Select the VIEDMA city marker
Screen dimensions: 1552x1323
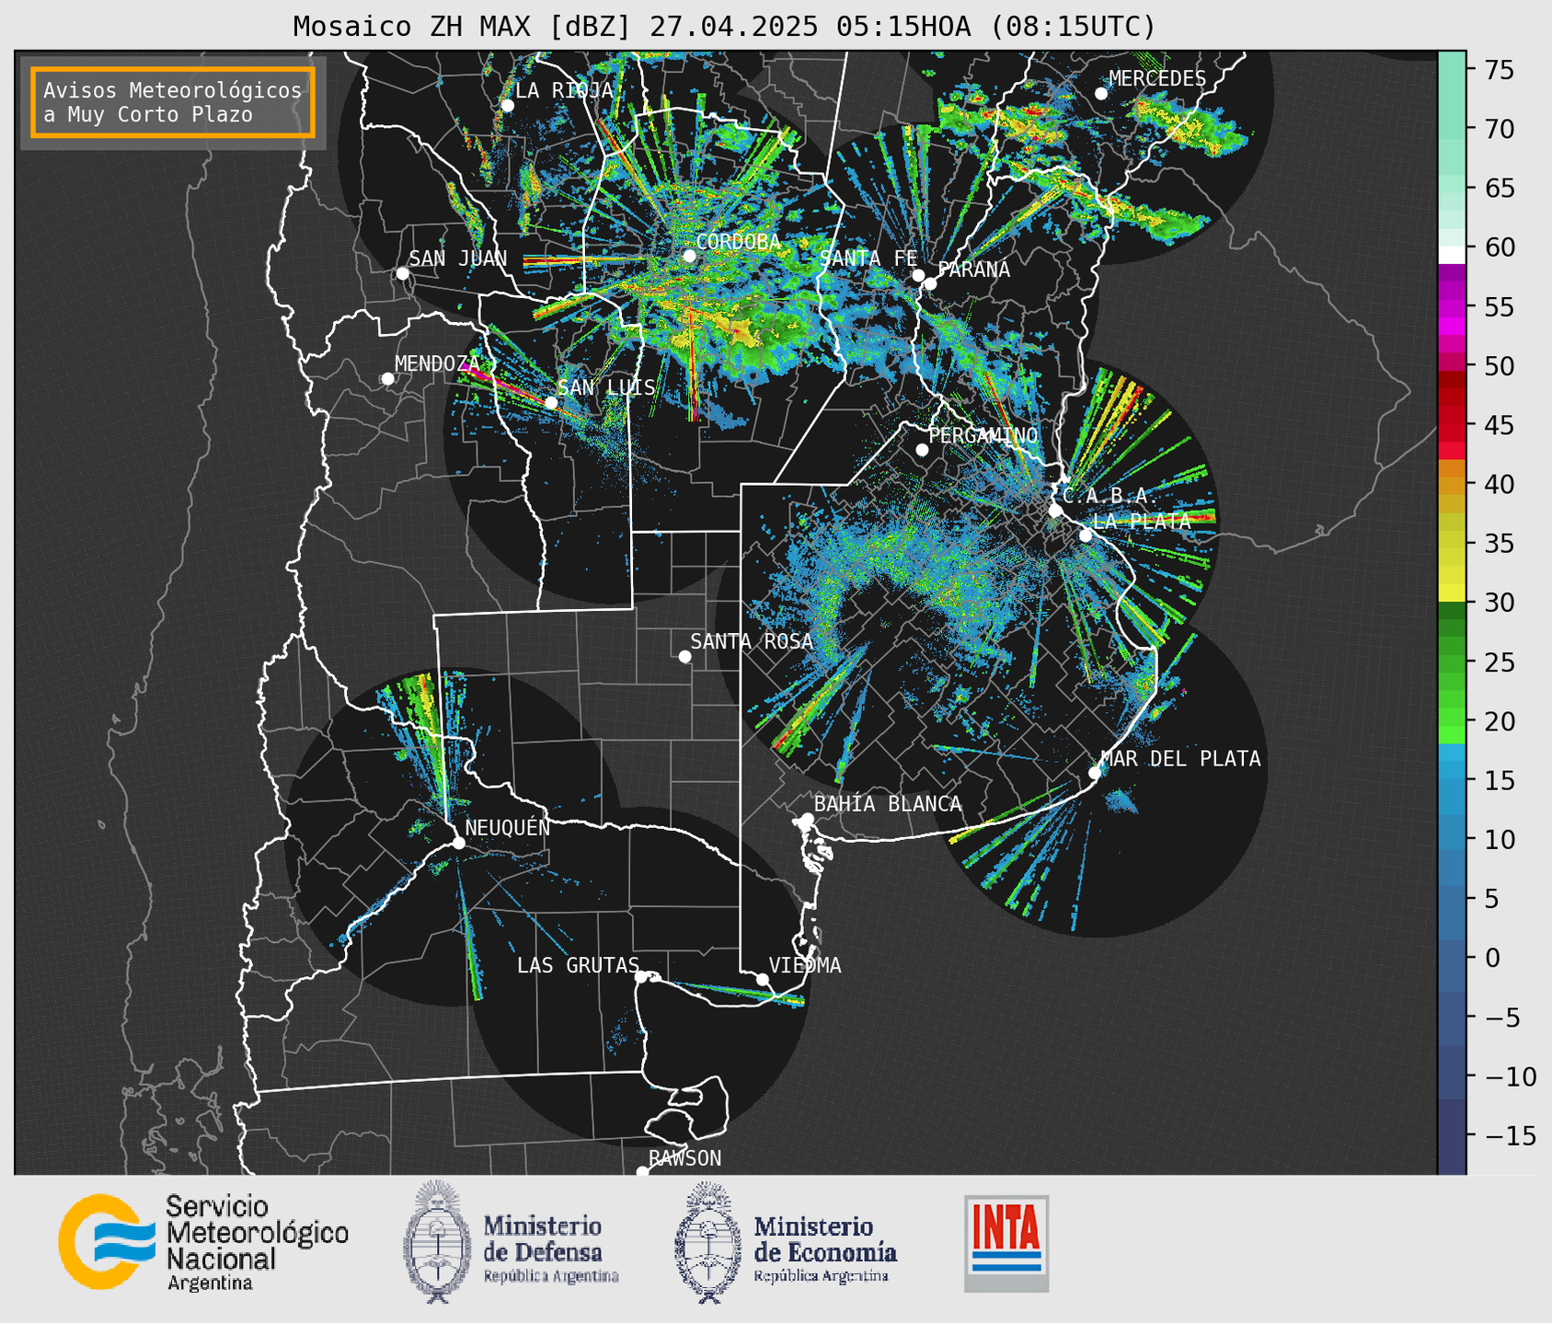pos(762,979)
